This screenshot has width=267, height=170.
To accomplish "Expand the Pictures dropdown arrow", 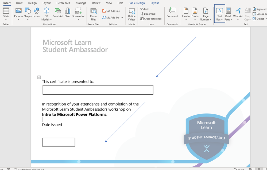I will click(18, 20).
